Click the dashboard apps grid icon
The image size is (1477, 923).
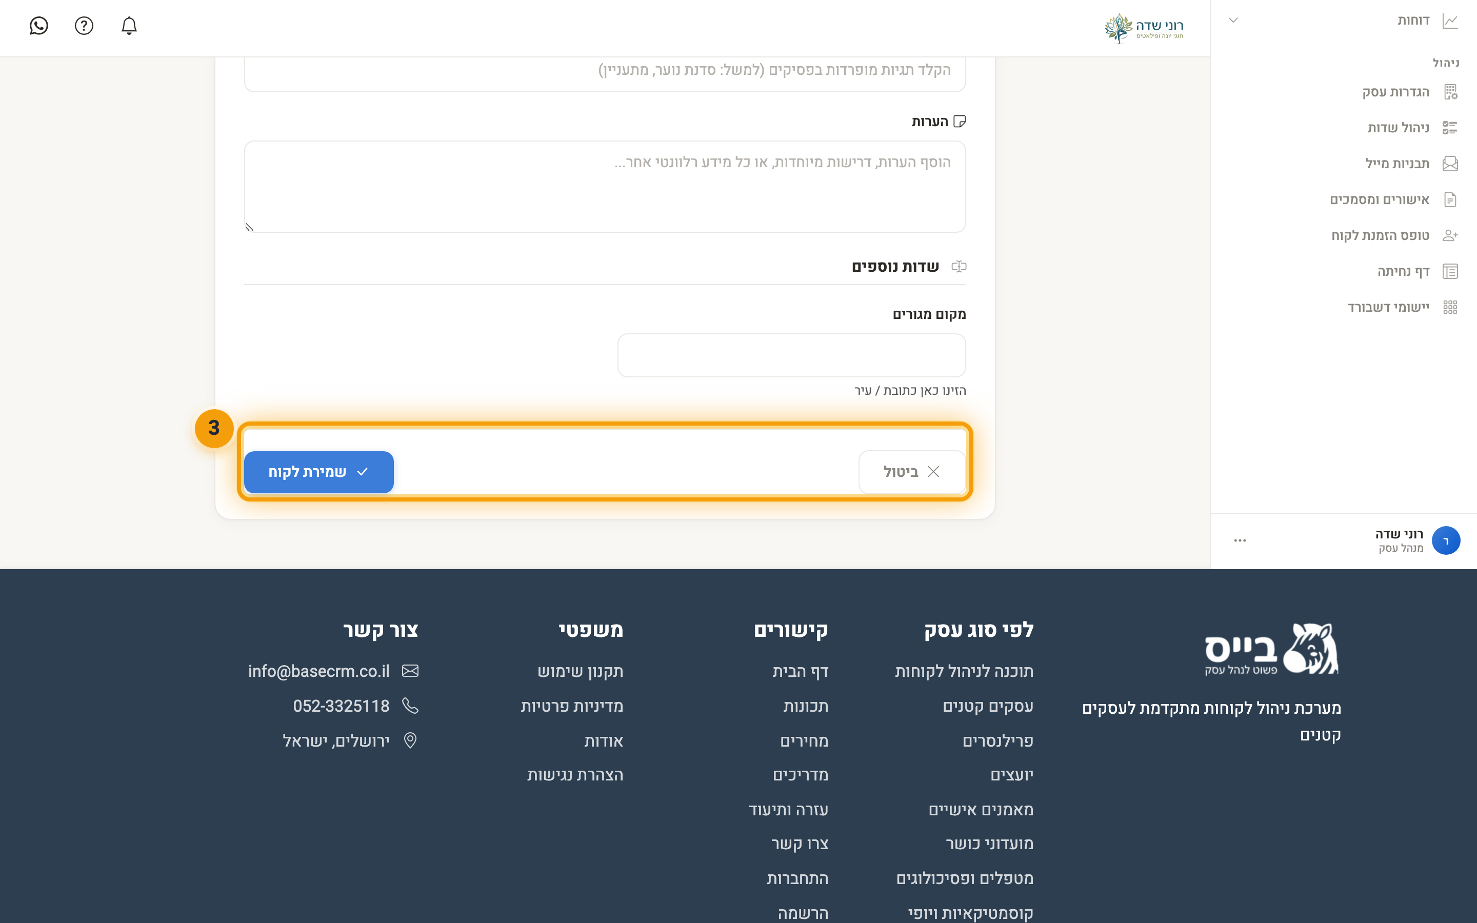1450,307
